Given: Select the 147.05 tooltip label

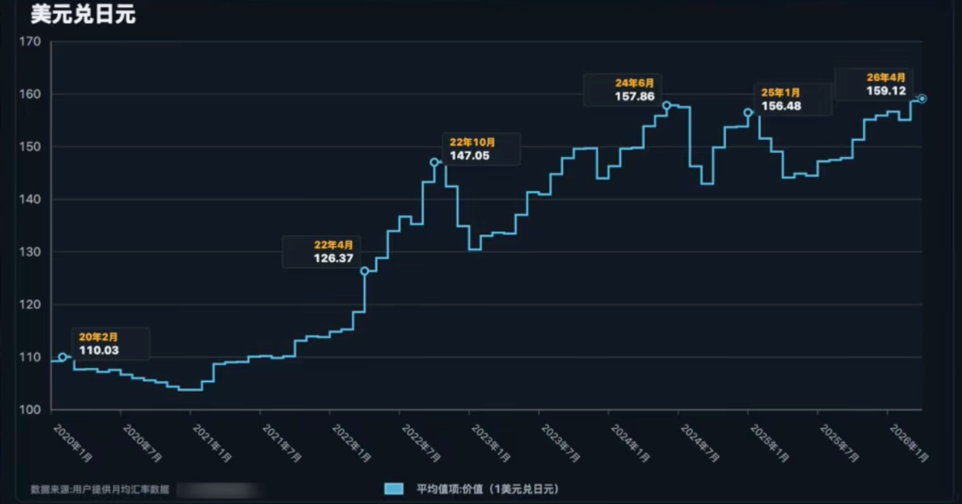Looking at the screenshot, I should 469,156.
